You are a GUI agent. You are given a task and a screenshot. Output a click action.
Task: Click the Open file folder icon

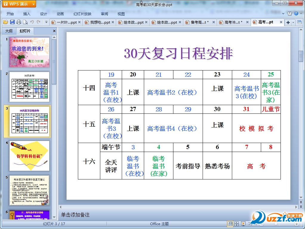tap(6, 22)
